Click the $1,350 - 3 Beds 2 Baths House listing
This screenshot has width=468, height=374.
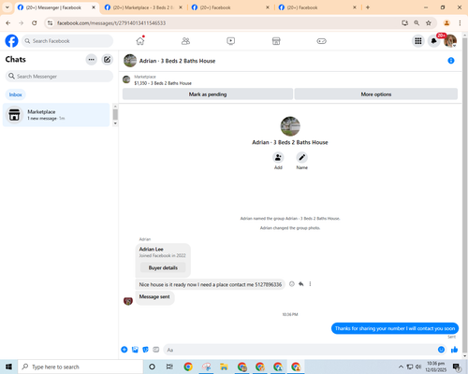163,83
